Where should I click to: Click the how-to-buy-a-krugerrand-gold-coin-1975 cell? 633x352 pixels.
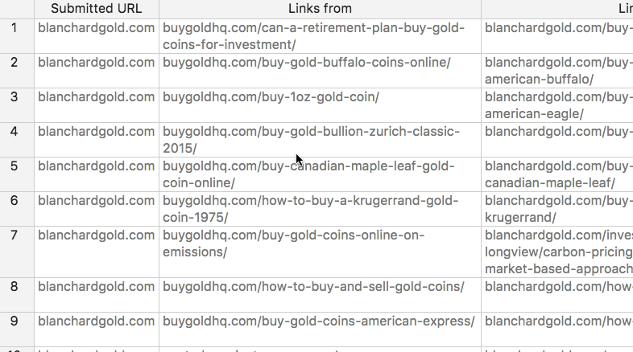point(321,209)
